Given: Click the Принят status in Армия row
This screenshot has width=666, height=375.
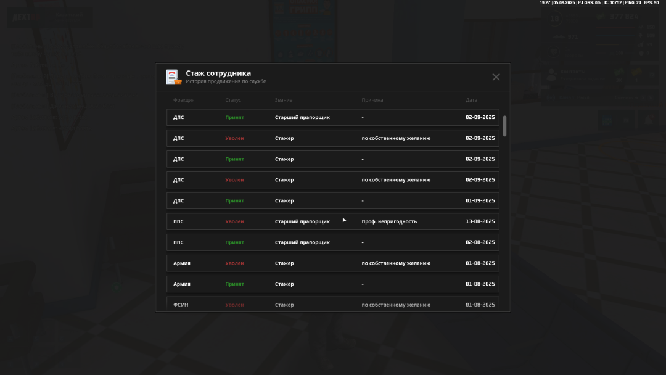Looking at the screenshot, I should tap(234, 284).
